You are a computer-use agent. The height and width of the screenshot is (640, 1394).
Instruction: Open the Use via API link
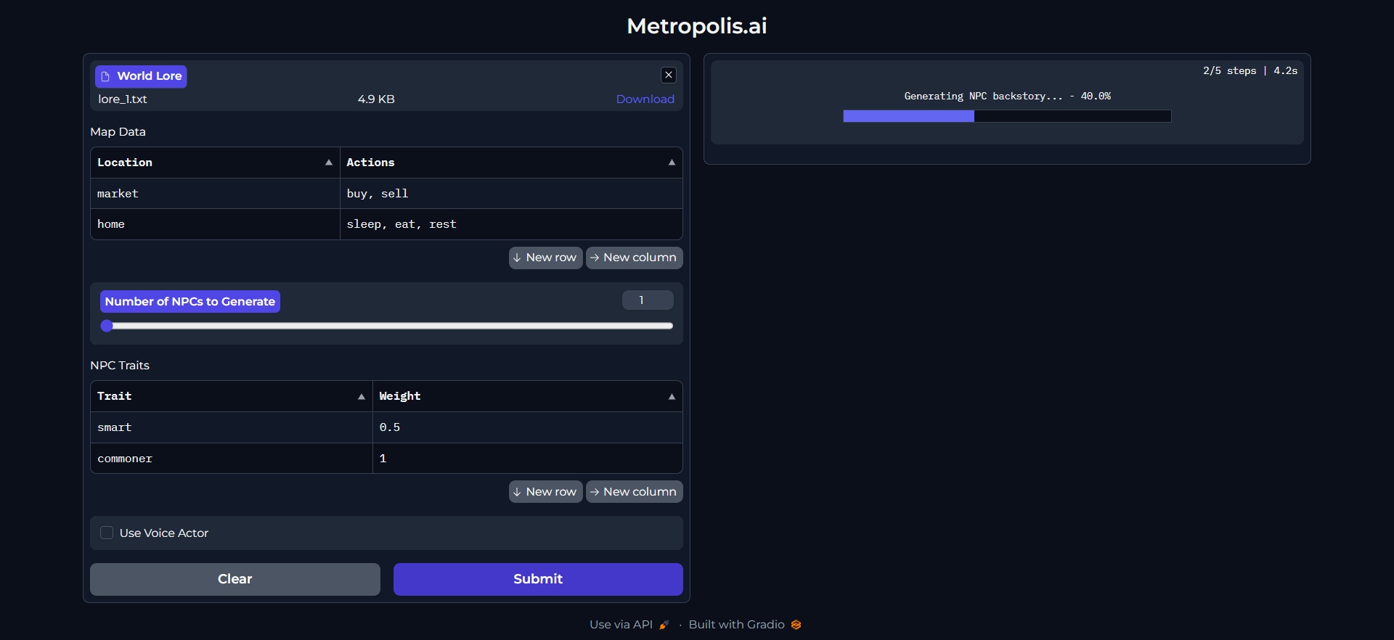pyautogui.click(x=629, y=625)
